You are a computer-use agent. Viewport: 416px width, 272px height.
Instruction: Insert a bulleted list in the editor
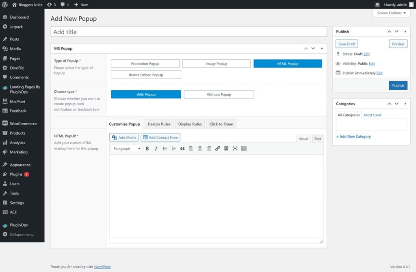165,148
